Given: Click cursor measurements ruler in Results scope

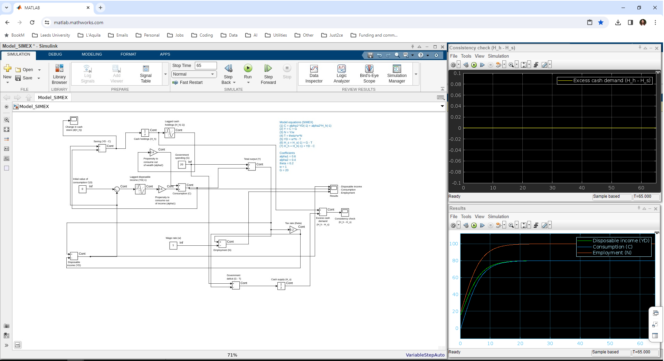Looking at the screenshot, I should [544, 225].
